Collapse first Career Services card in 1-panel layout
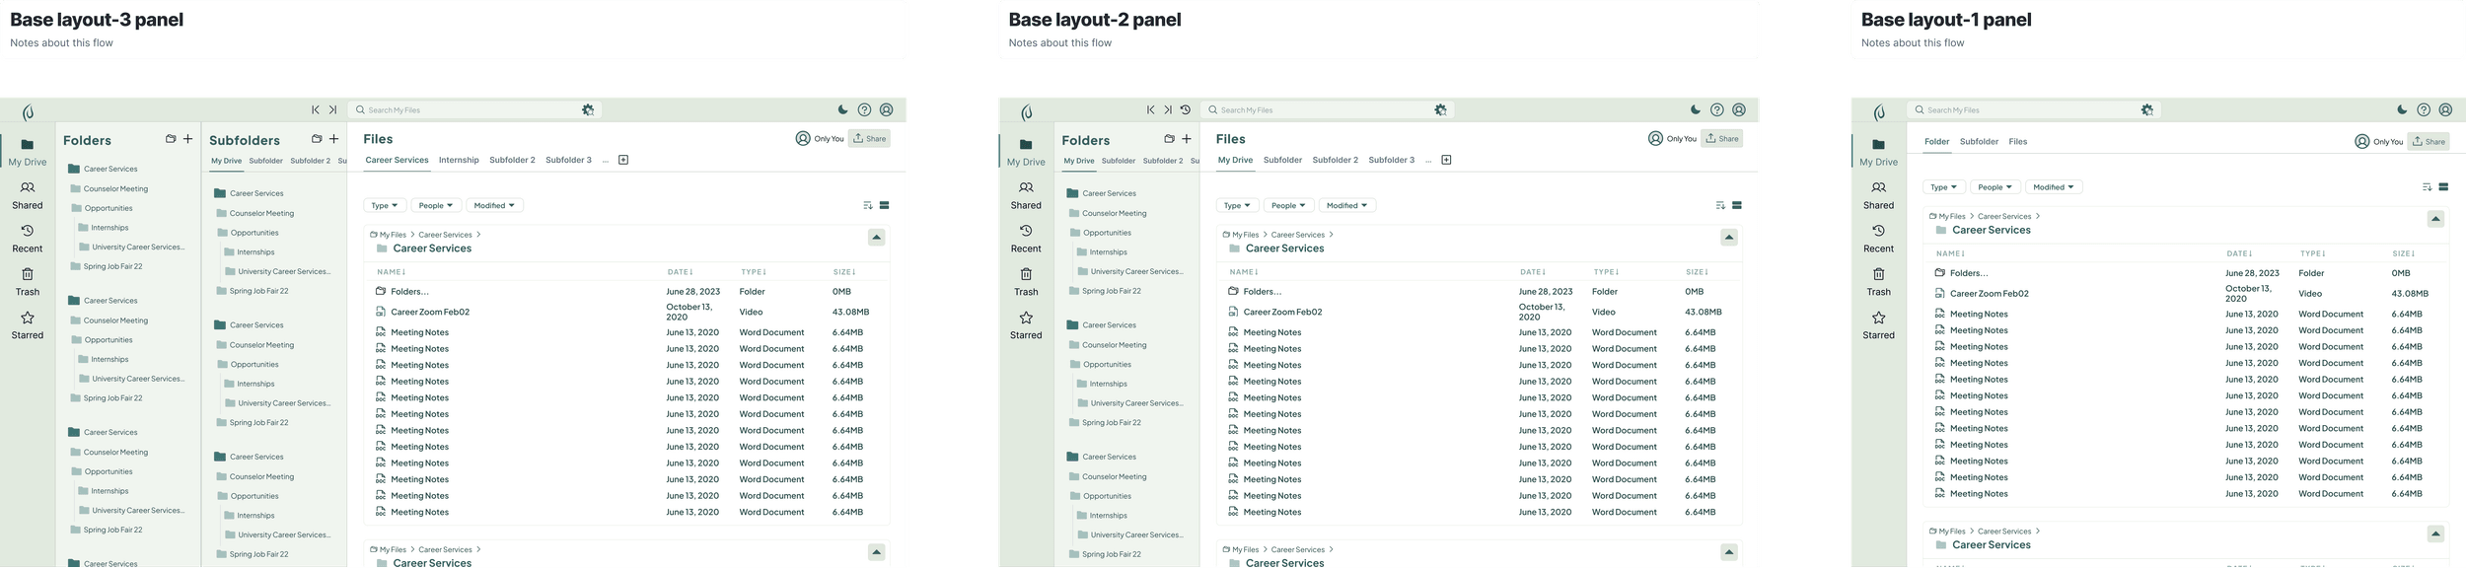 click(2435, 219)
